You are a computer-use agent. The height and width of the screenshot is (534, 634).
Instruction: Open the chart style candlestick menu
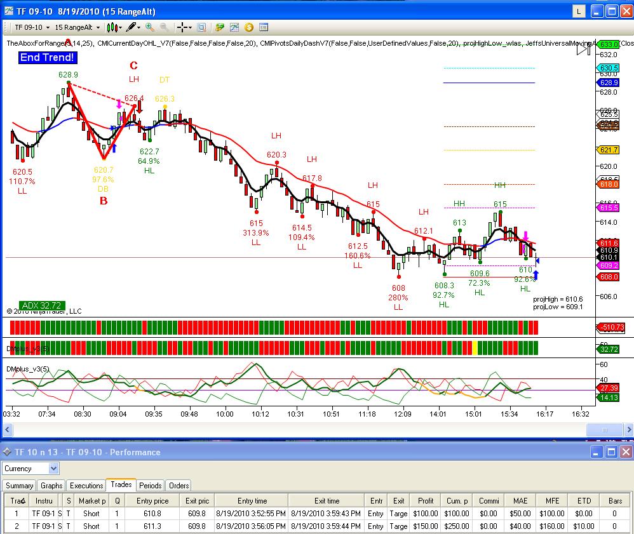114,27
